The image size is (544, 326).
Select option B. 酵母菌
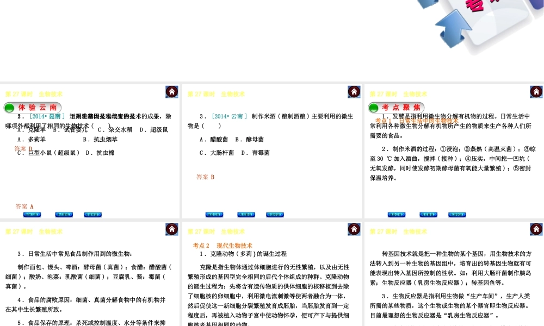(x=250, y=139)
